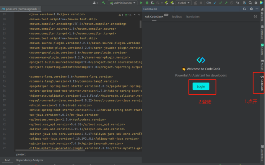Go to previous highlighted error arrow
Screen dimensions: 265x165
pos(135,15)
